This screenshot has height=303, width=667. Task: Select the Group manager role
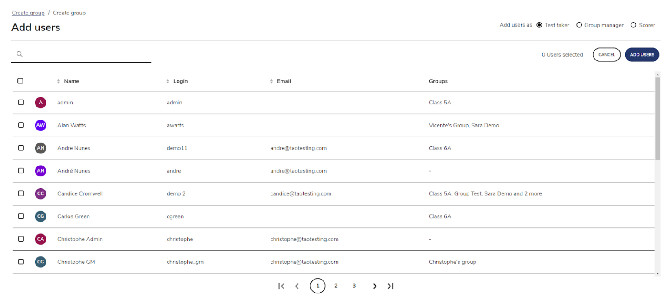coord(579,25)
